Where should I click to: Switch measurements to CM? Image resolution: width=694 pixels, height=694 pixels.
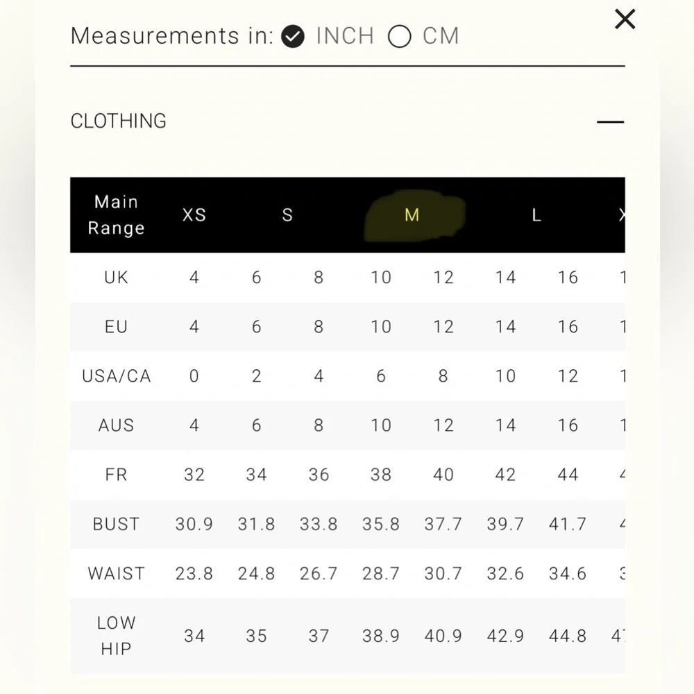click(400, 36)
